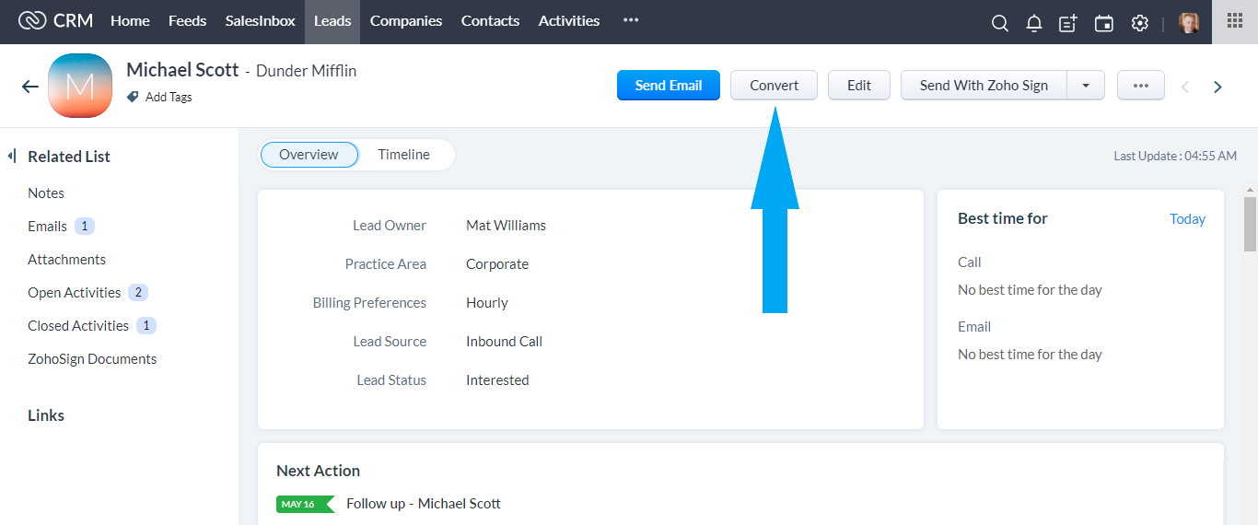1258x525 pixels.
Task: Open Attachments in the Related List
Action: coord(66,260)
